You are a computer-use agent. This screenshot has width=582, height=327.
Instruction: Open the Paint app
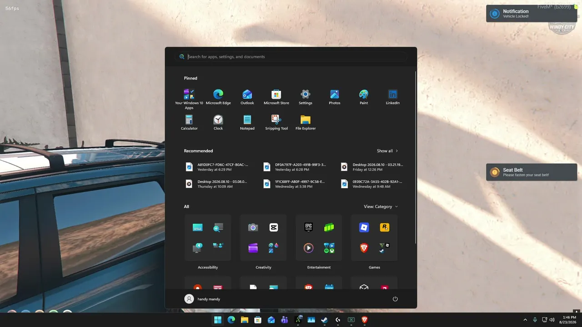coord(364,97)
